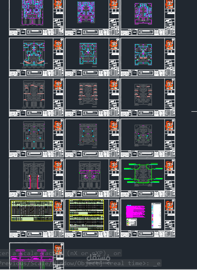
Task: Click the single wide yellow schedule table
Action: [32, 211]
